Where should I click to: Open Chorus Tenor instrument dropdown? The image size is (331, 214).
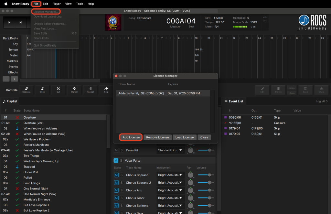(170, 198)
